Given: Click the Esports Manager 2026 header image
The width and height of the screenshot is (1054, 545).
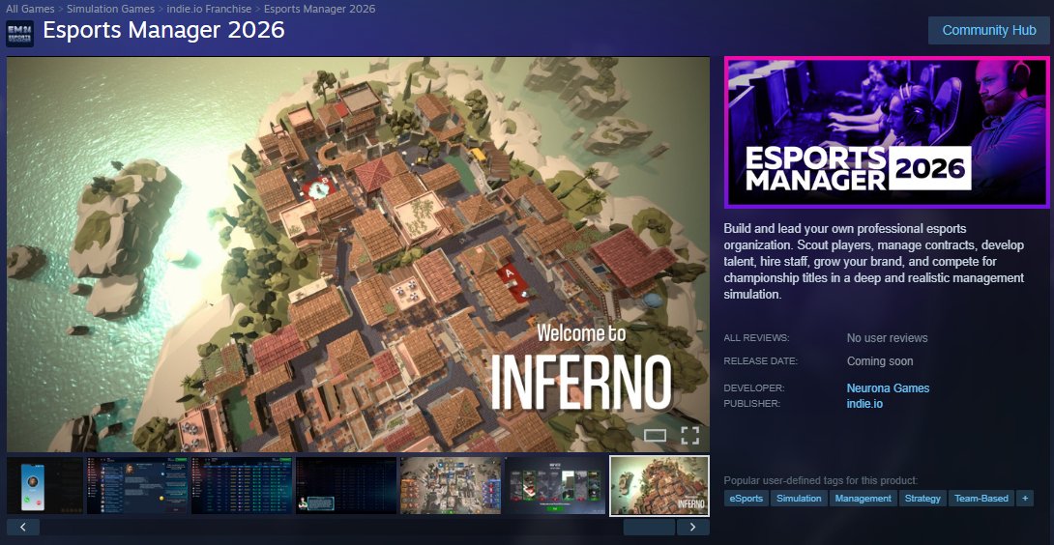Looking at the screenshot, I should pyautogui.click(x=887, y=132).
